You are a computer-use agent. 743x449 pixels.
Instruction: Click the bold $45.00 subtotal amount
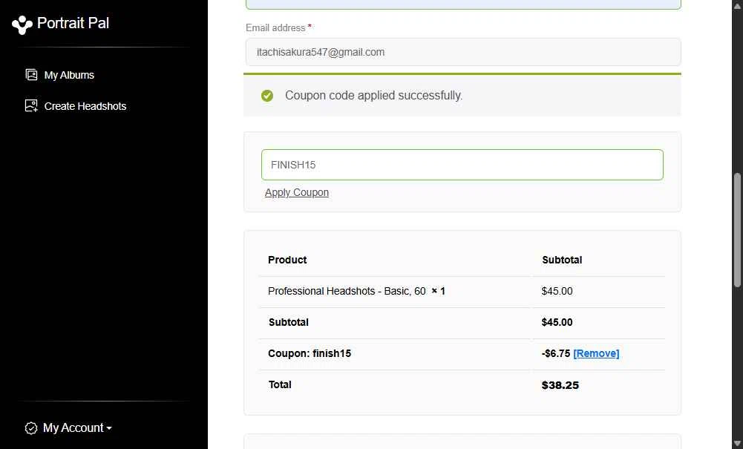coord(557,322)
